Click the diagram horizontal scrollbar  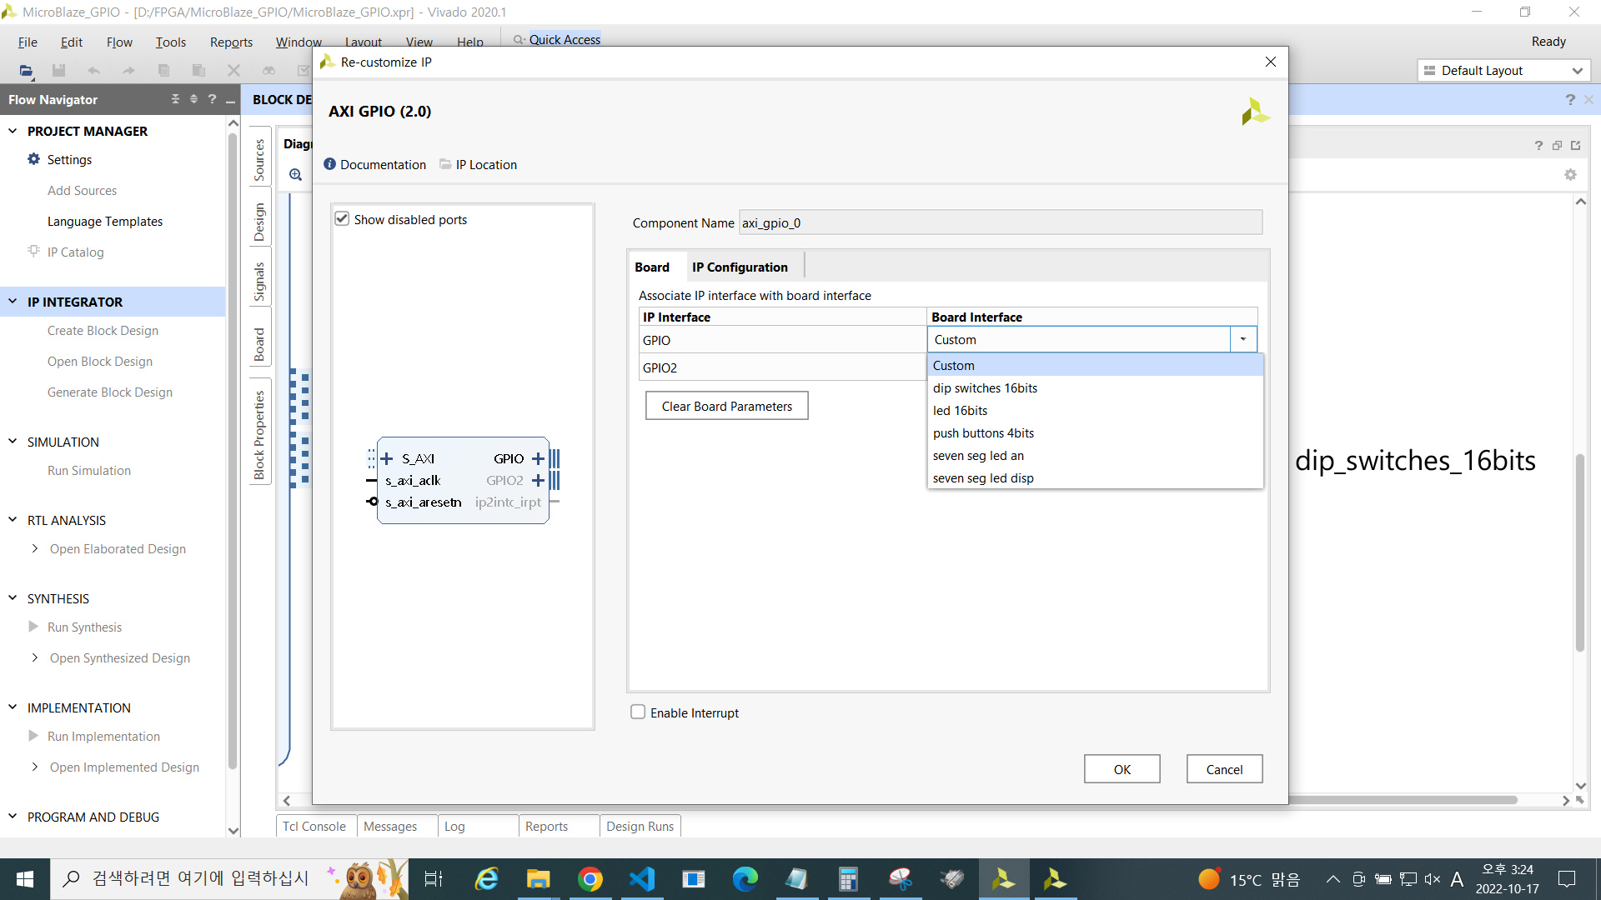(x=1401, y=800)
